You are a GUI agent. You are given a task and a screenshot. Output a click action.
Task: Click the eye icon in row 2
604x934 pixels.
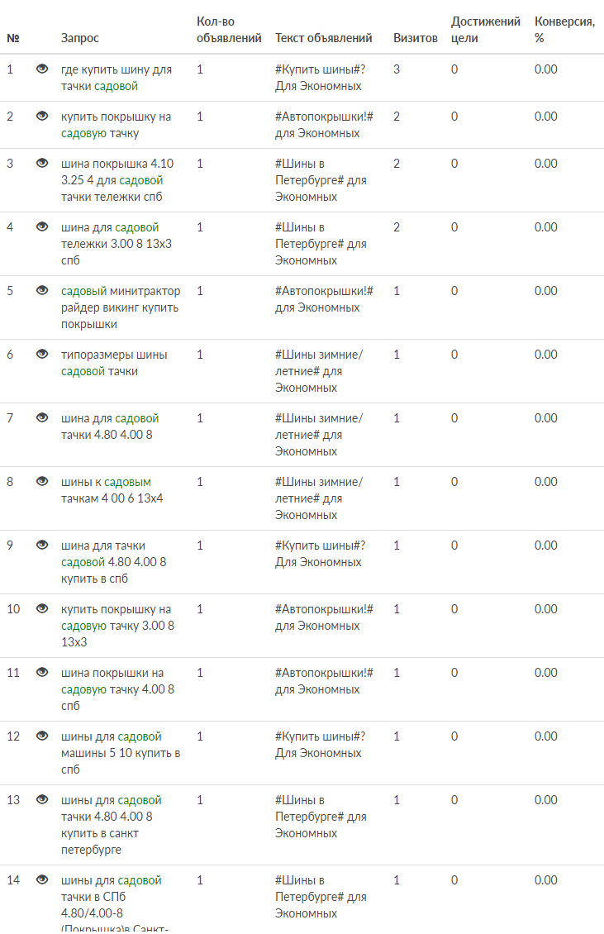(42, 117)
